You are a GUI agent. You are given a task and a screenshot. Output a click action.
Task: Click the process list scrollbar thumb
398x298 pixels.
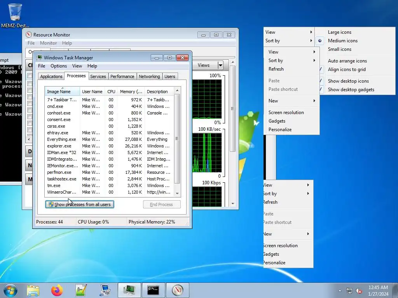coord(177,139)
